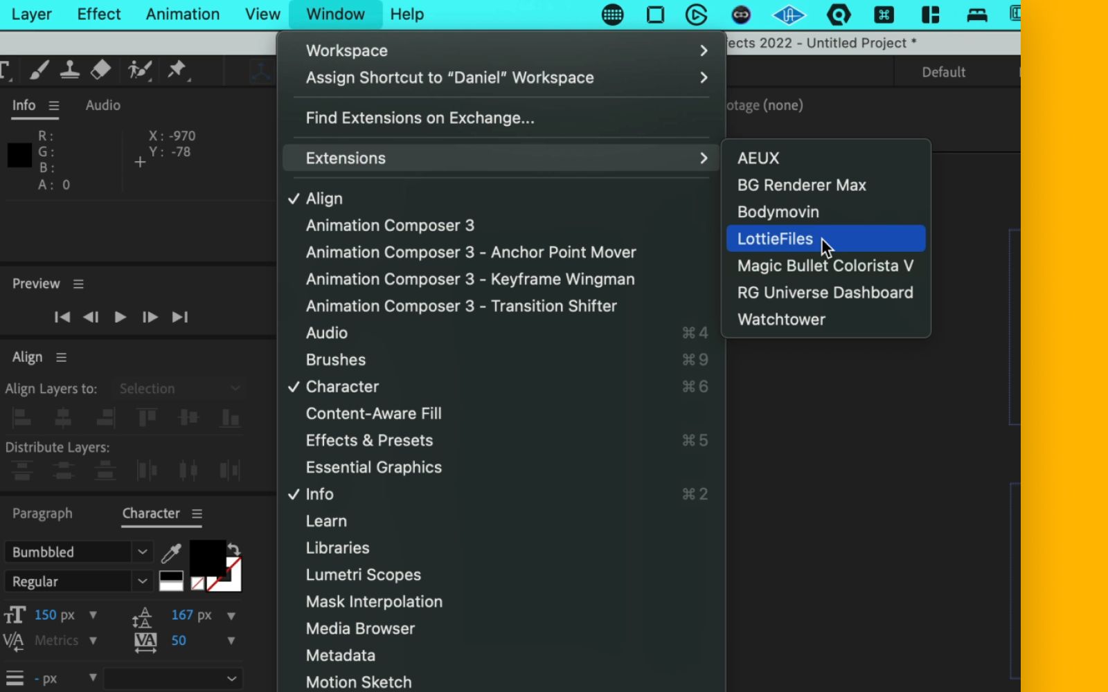Open the Universal Audio diamond icon in menu bar
The height and width of the screenshot is (692, 1108).
789,15
